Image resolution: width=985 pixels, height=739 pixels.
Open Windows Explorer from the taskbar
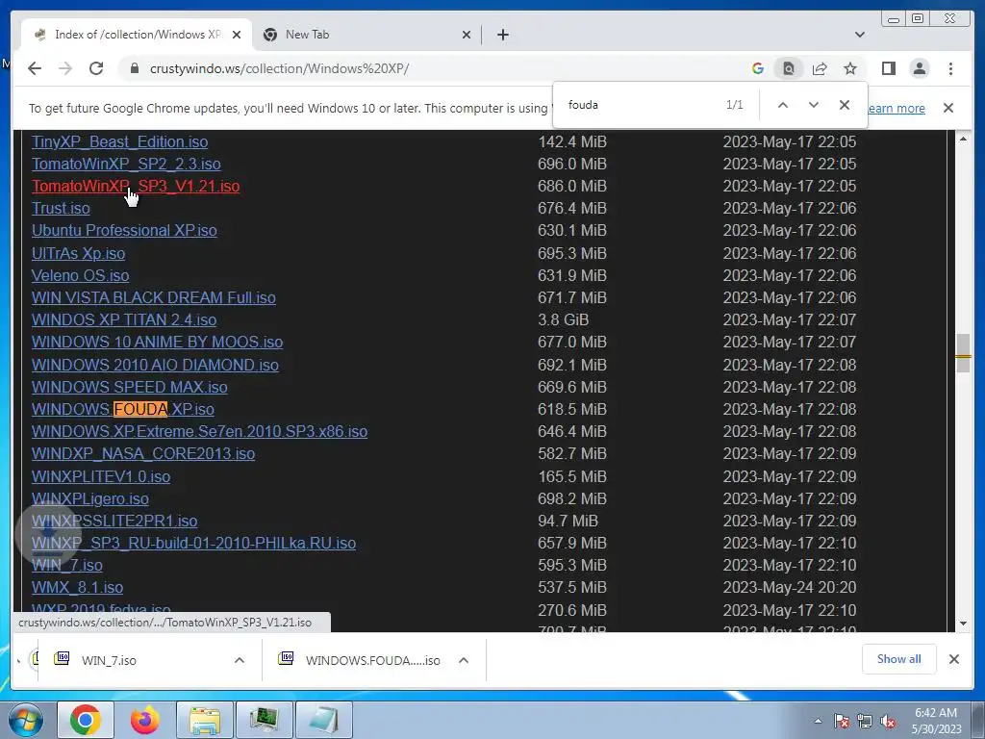(x=204, y=720)
